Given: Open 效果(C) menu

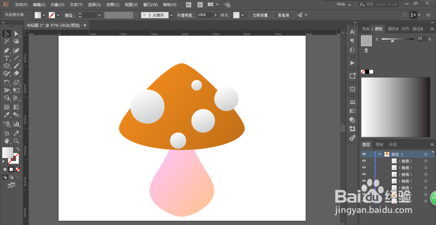Looking at the screenshot, I should point(112,5).
